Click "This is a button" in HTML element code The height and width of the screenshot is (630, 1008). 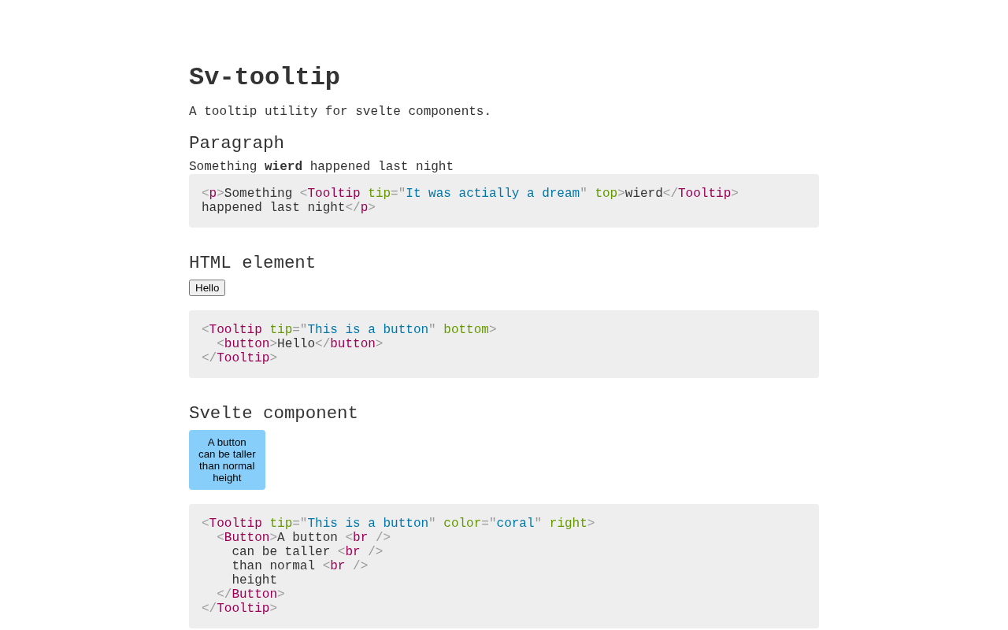point(368,330)
